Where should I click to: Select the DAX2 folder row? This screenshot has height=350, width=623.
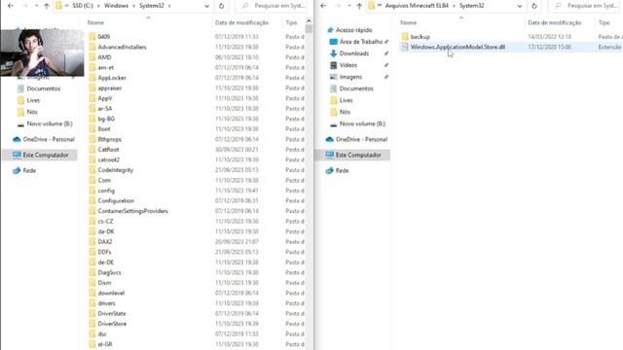pos(197,242)
